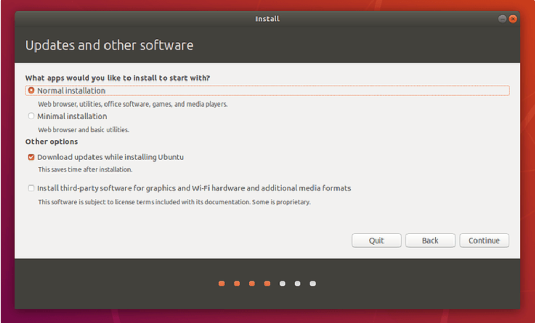Click the Install title bar text

[267, 19]
